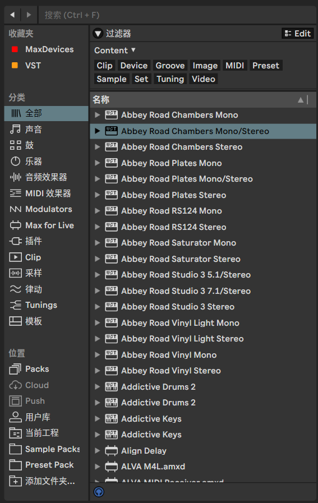Screen dimensions: 318x503
Task: Expand Abbey Road Saturator Mono
Action: point(97,243)
